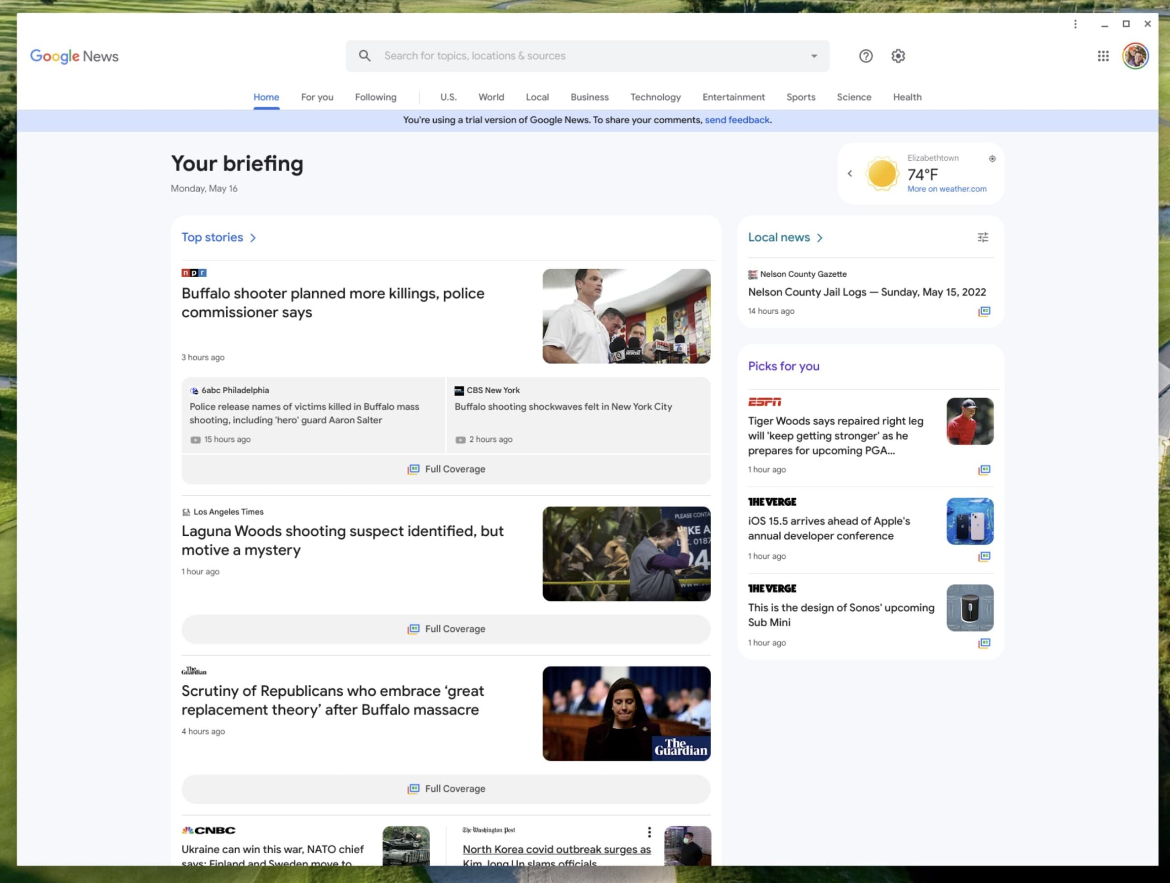Click the sunny weather icon
Screen dimensions: 1170x883
click(x=881, y=174)
